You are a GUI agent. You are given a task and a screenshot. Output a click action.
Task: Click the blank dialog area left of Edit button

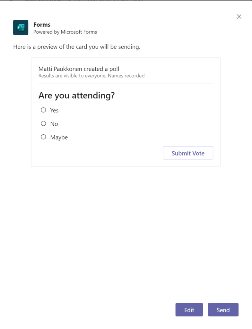click(96, 310)
